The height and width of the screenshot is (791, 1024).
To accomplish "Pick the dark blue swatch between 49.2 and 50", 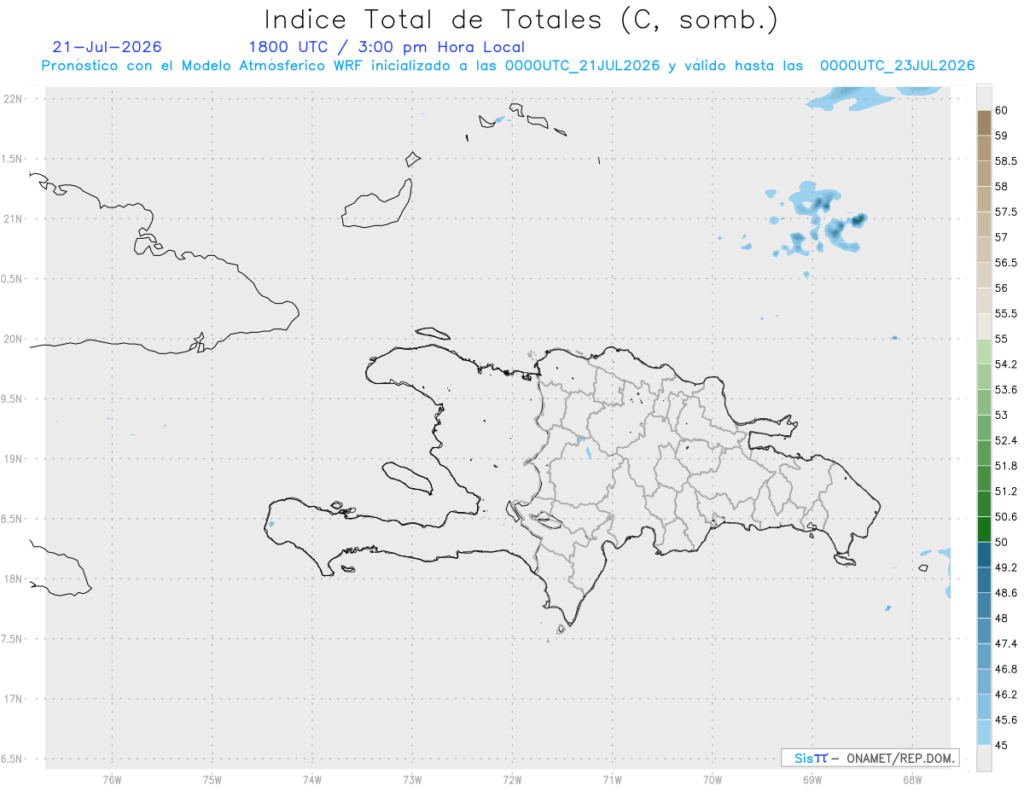I will coord(984,555).
